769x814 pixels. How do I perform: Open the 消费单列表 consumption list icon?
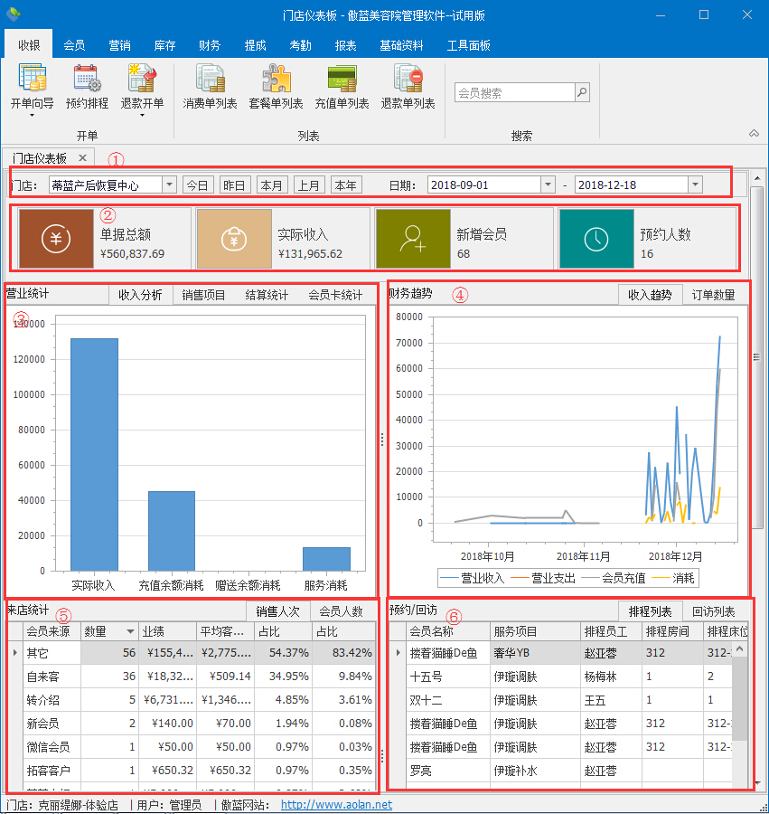(210, 80)
